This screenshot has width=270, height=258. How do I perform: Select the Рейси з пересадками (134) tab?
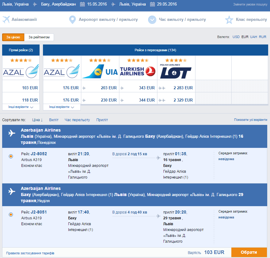click(155, 50)
